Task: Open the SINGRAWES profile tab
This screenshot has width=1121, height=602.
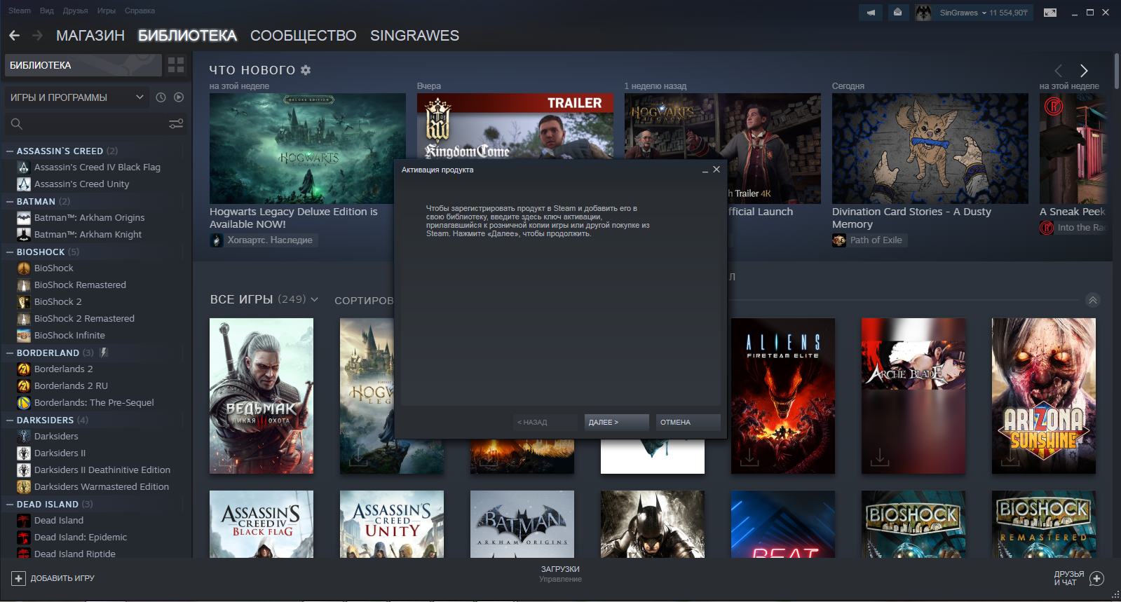Action: (415, 36)
